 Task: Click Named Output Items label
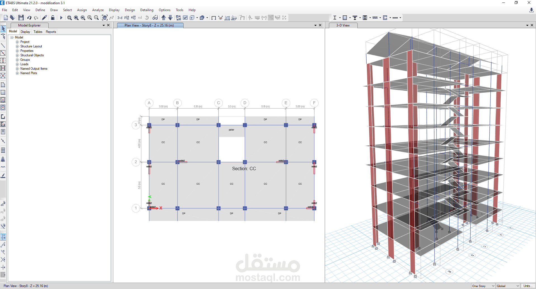click(x=34, y=69)
